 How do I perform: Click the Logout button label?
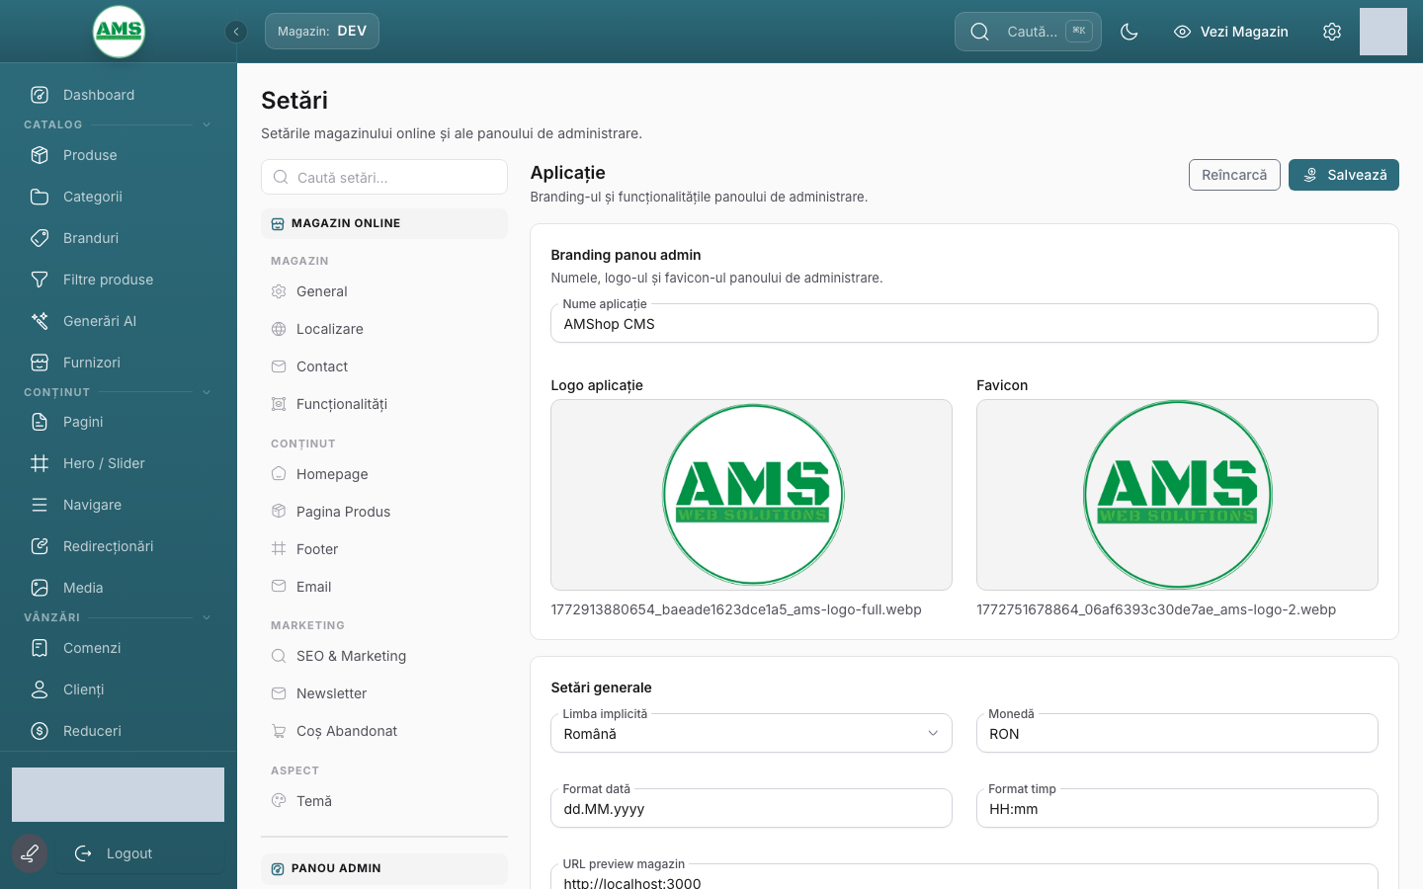pyautogui.click(x=129, y=853)
